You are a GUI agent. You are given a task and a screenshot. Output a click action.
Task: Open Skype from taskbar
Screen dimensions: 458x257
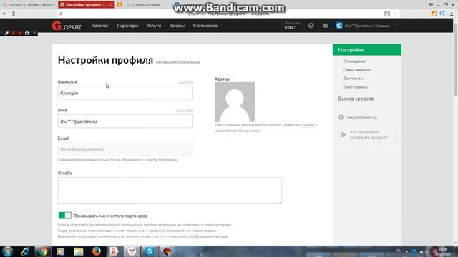pyautogui.click(x=150, y=251)
